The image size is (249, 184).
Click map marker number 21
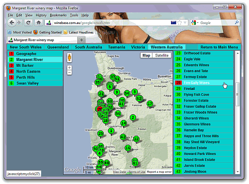101,94
